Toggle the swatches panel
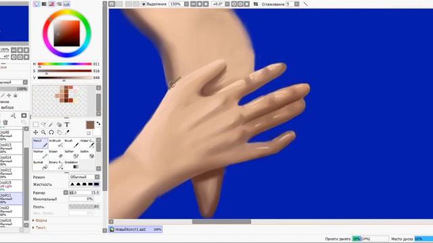The width and height of the screenshot is (433, 243). 66,4
